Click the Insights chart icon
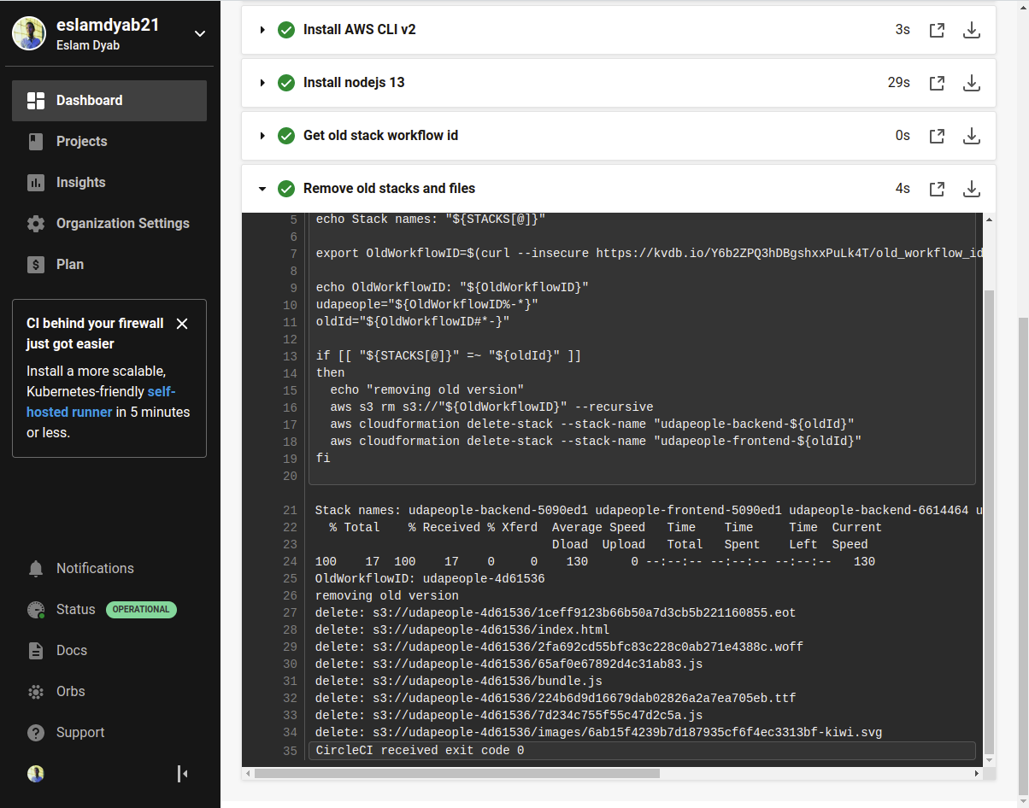Screen dimensions: 1029x808 pos(36,183)
